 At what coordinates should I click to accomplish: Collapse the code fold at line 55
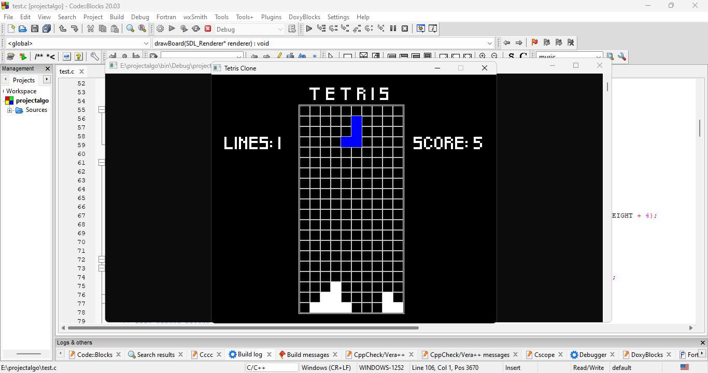(x=102, y=110)
